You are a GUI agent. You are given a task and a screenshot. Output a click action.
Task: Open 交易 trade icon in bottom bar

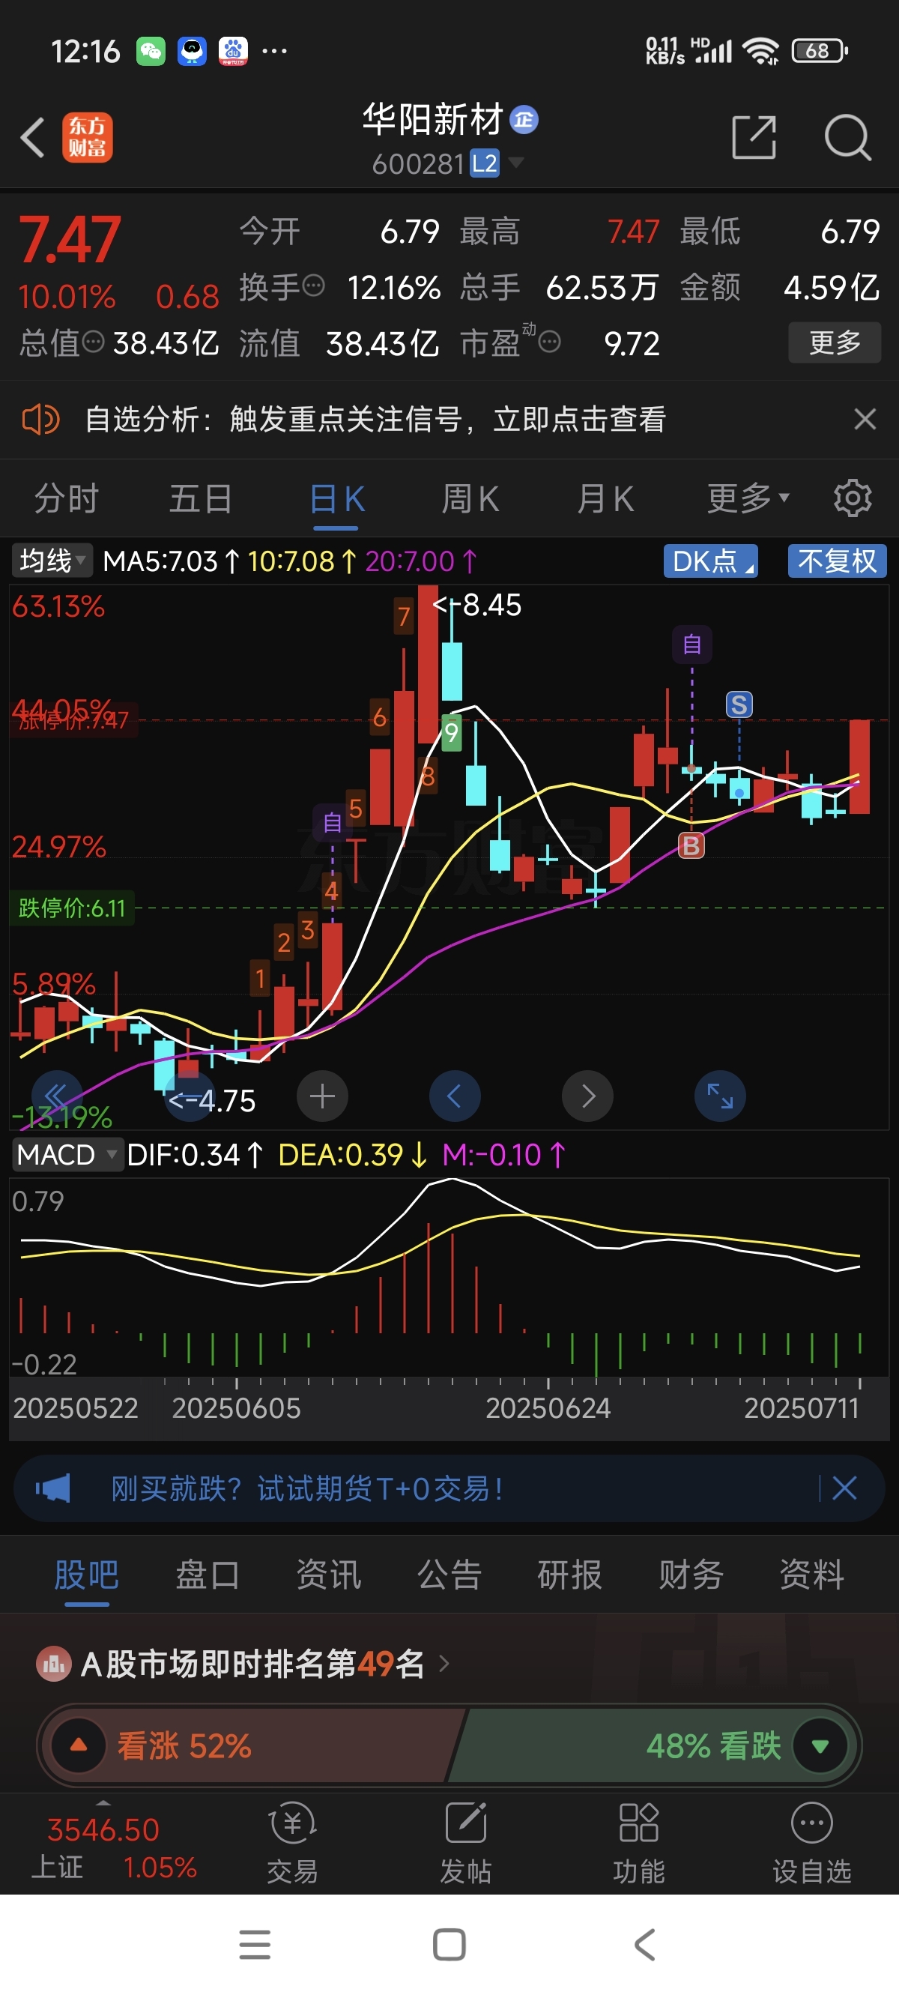coord(293,1844)
